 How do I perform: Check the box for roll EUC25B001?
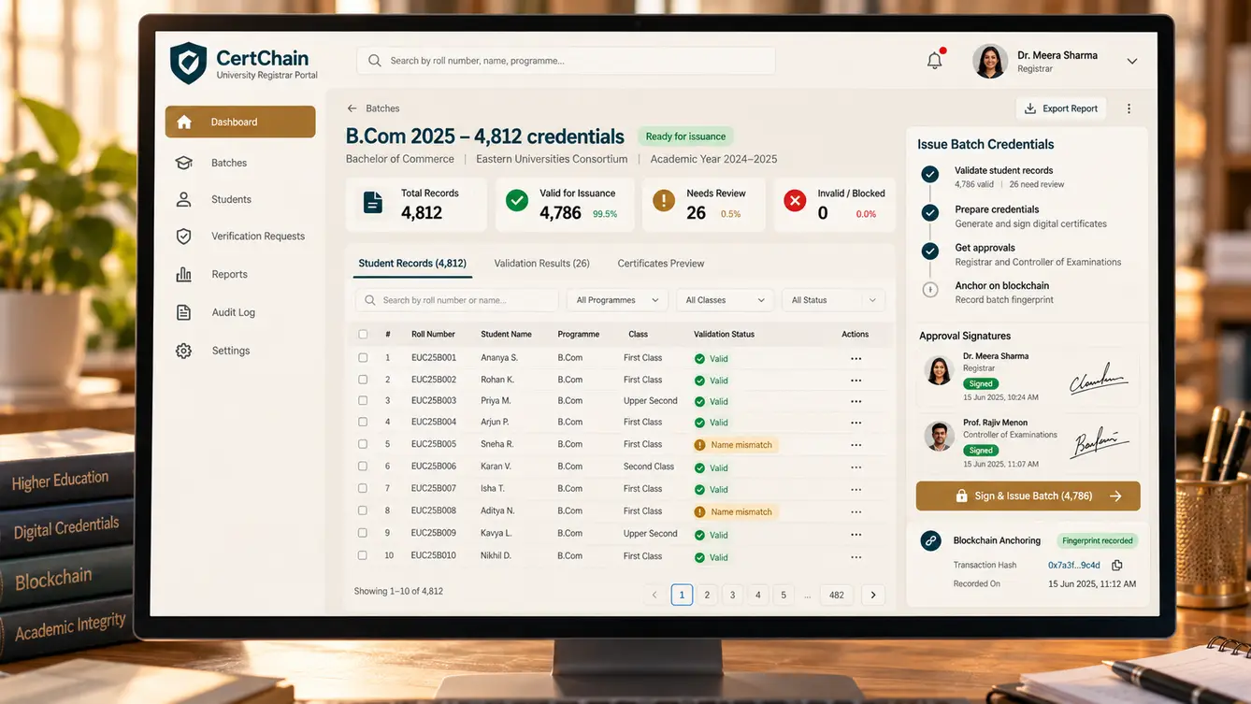pyautogui.click(x=363, y=357)
